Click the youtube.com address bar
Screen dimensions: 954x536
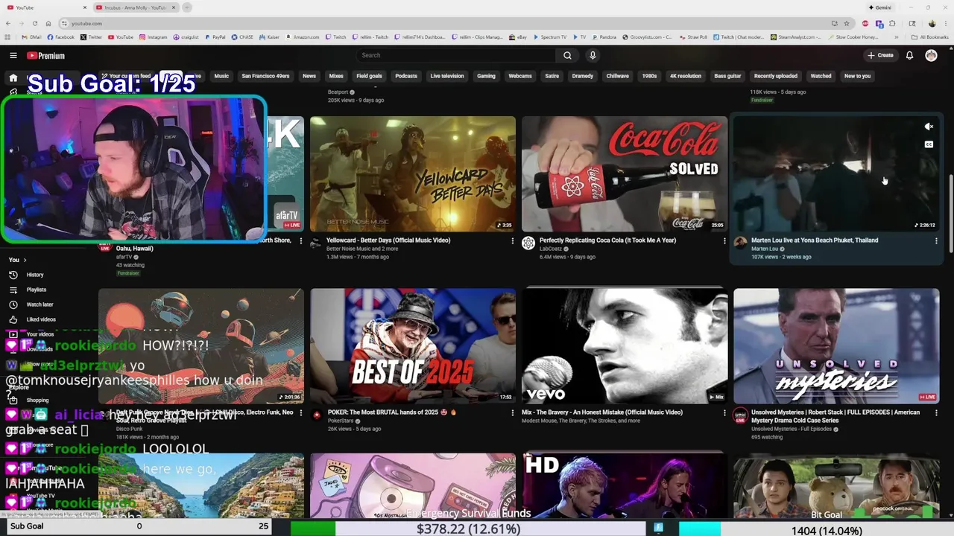click(440, 23)
